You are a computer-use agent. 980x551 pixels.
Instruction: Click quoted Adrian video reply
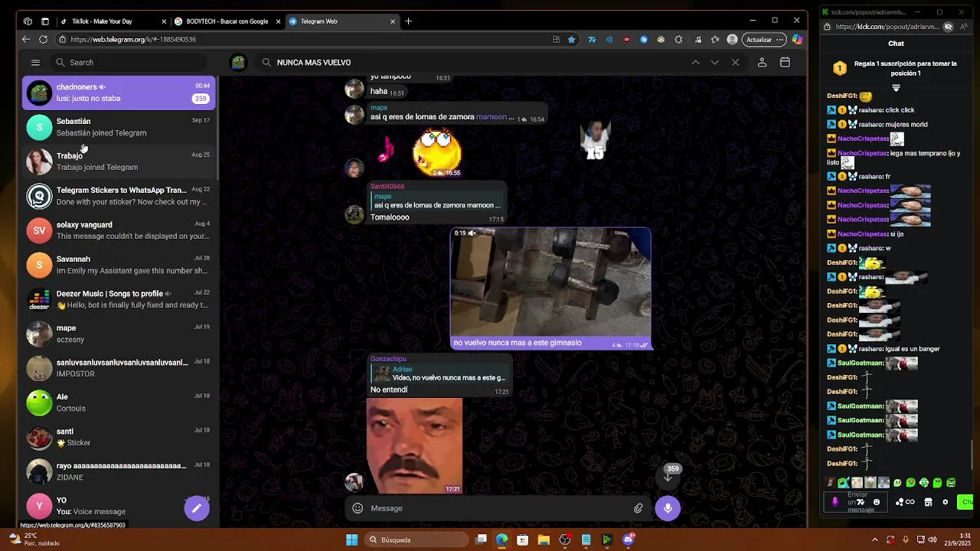[x=439, y=373]
